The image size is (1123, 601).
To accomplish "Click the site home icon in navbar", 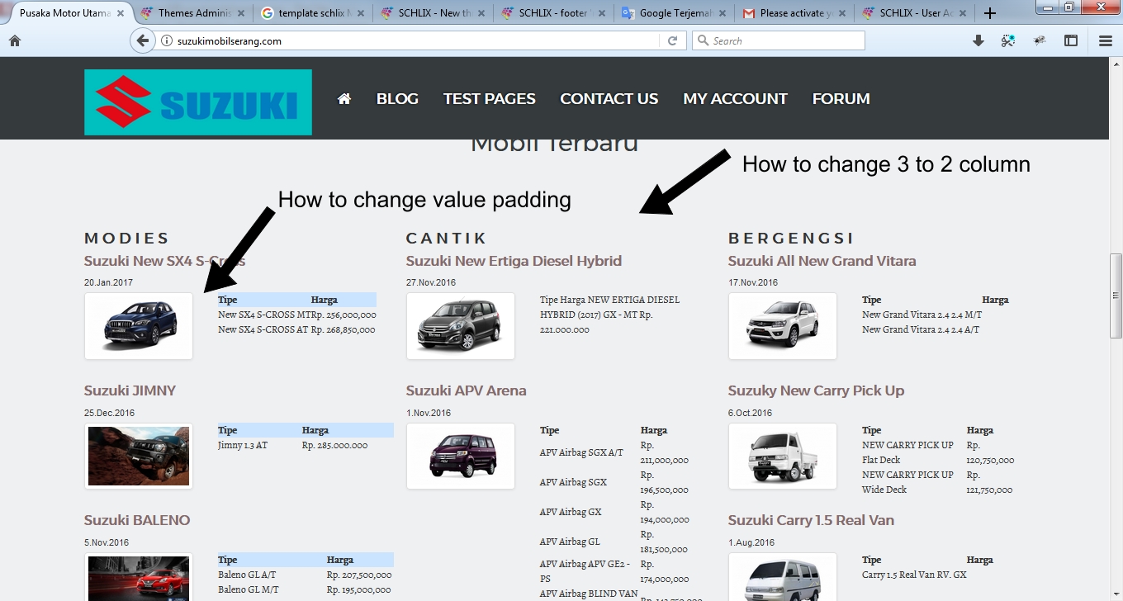I will coord(344,98).
